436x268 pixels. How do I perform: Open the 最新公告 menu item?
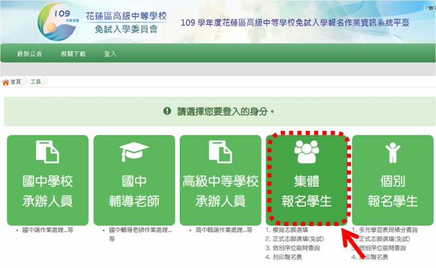click(x=30, y=54)
